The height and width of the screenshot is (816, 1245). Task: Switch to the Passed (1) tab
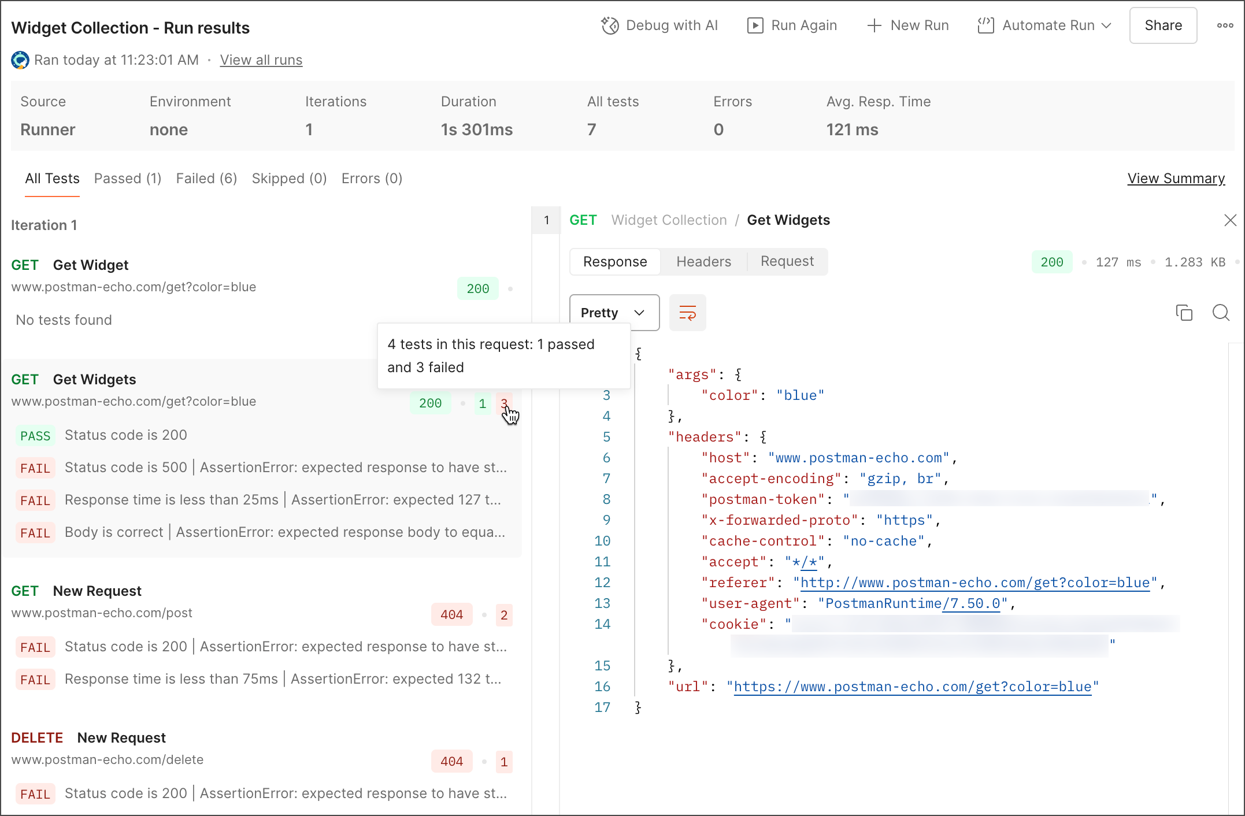coord(127,179)
